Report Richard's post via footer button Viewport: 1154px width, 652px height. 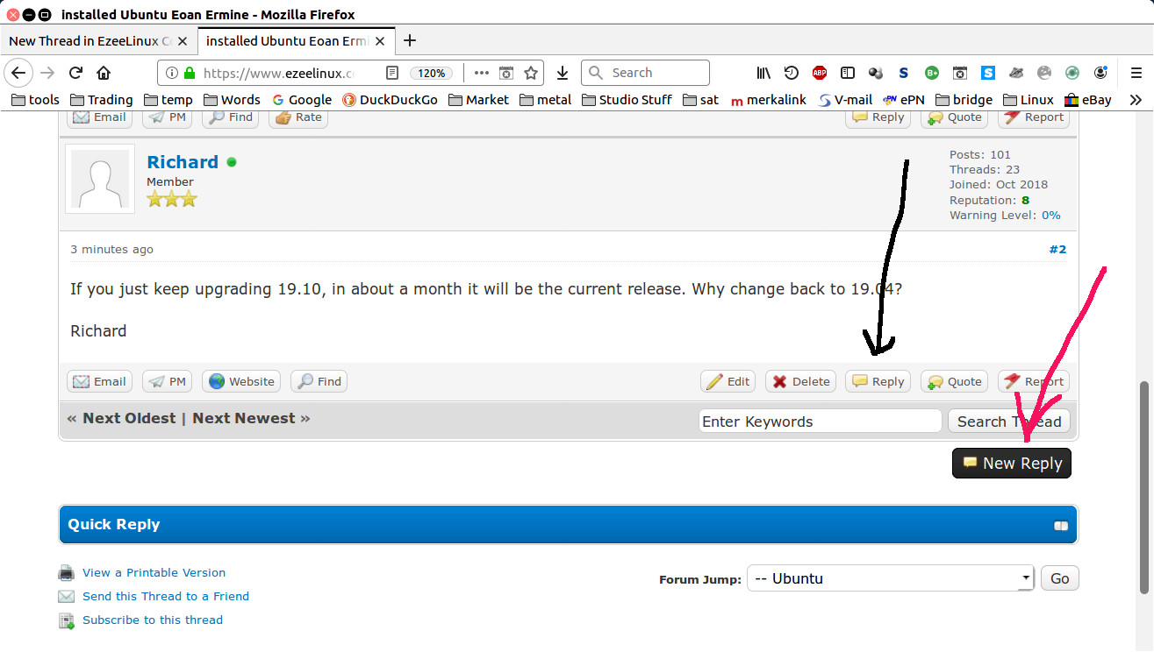(x=1033, y=381)
